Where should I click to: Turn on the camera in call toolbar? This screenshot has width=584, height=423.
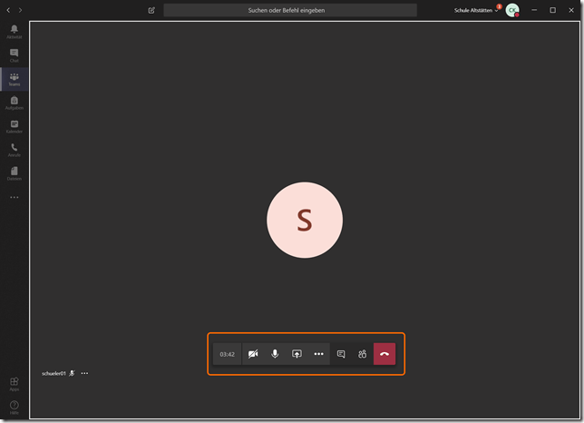[x=252, y=354]
